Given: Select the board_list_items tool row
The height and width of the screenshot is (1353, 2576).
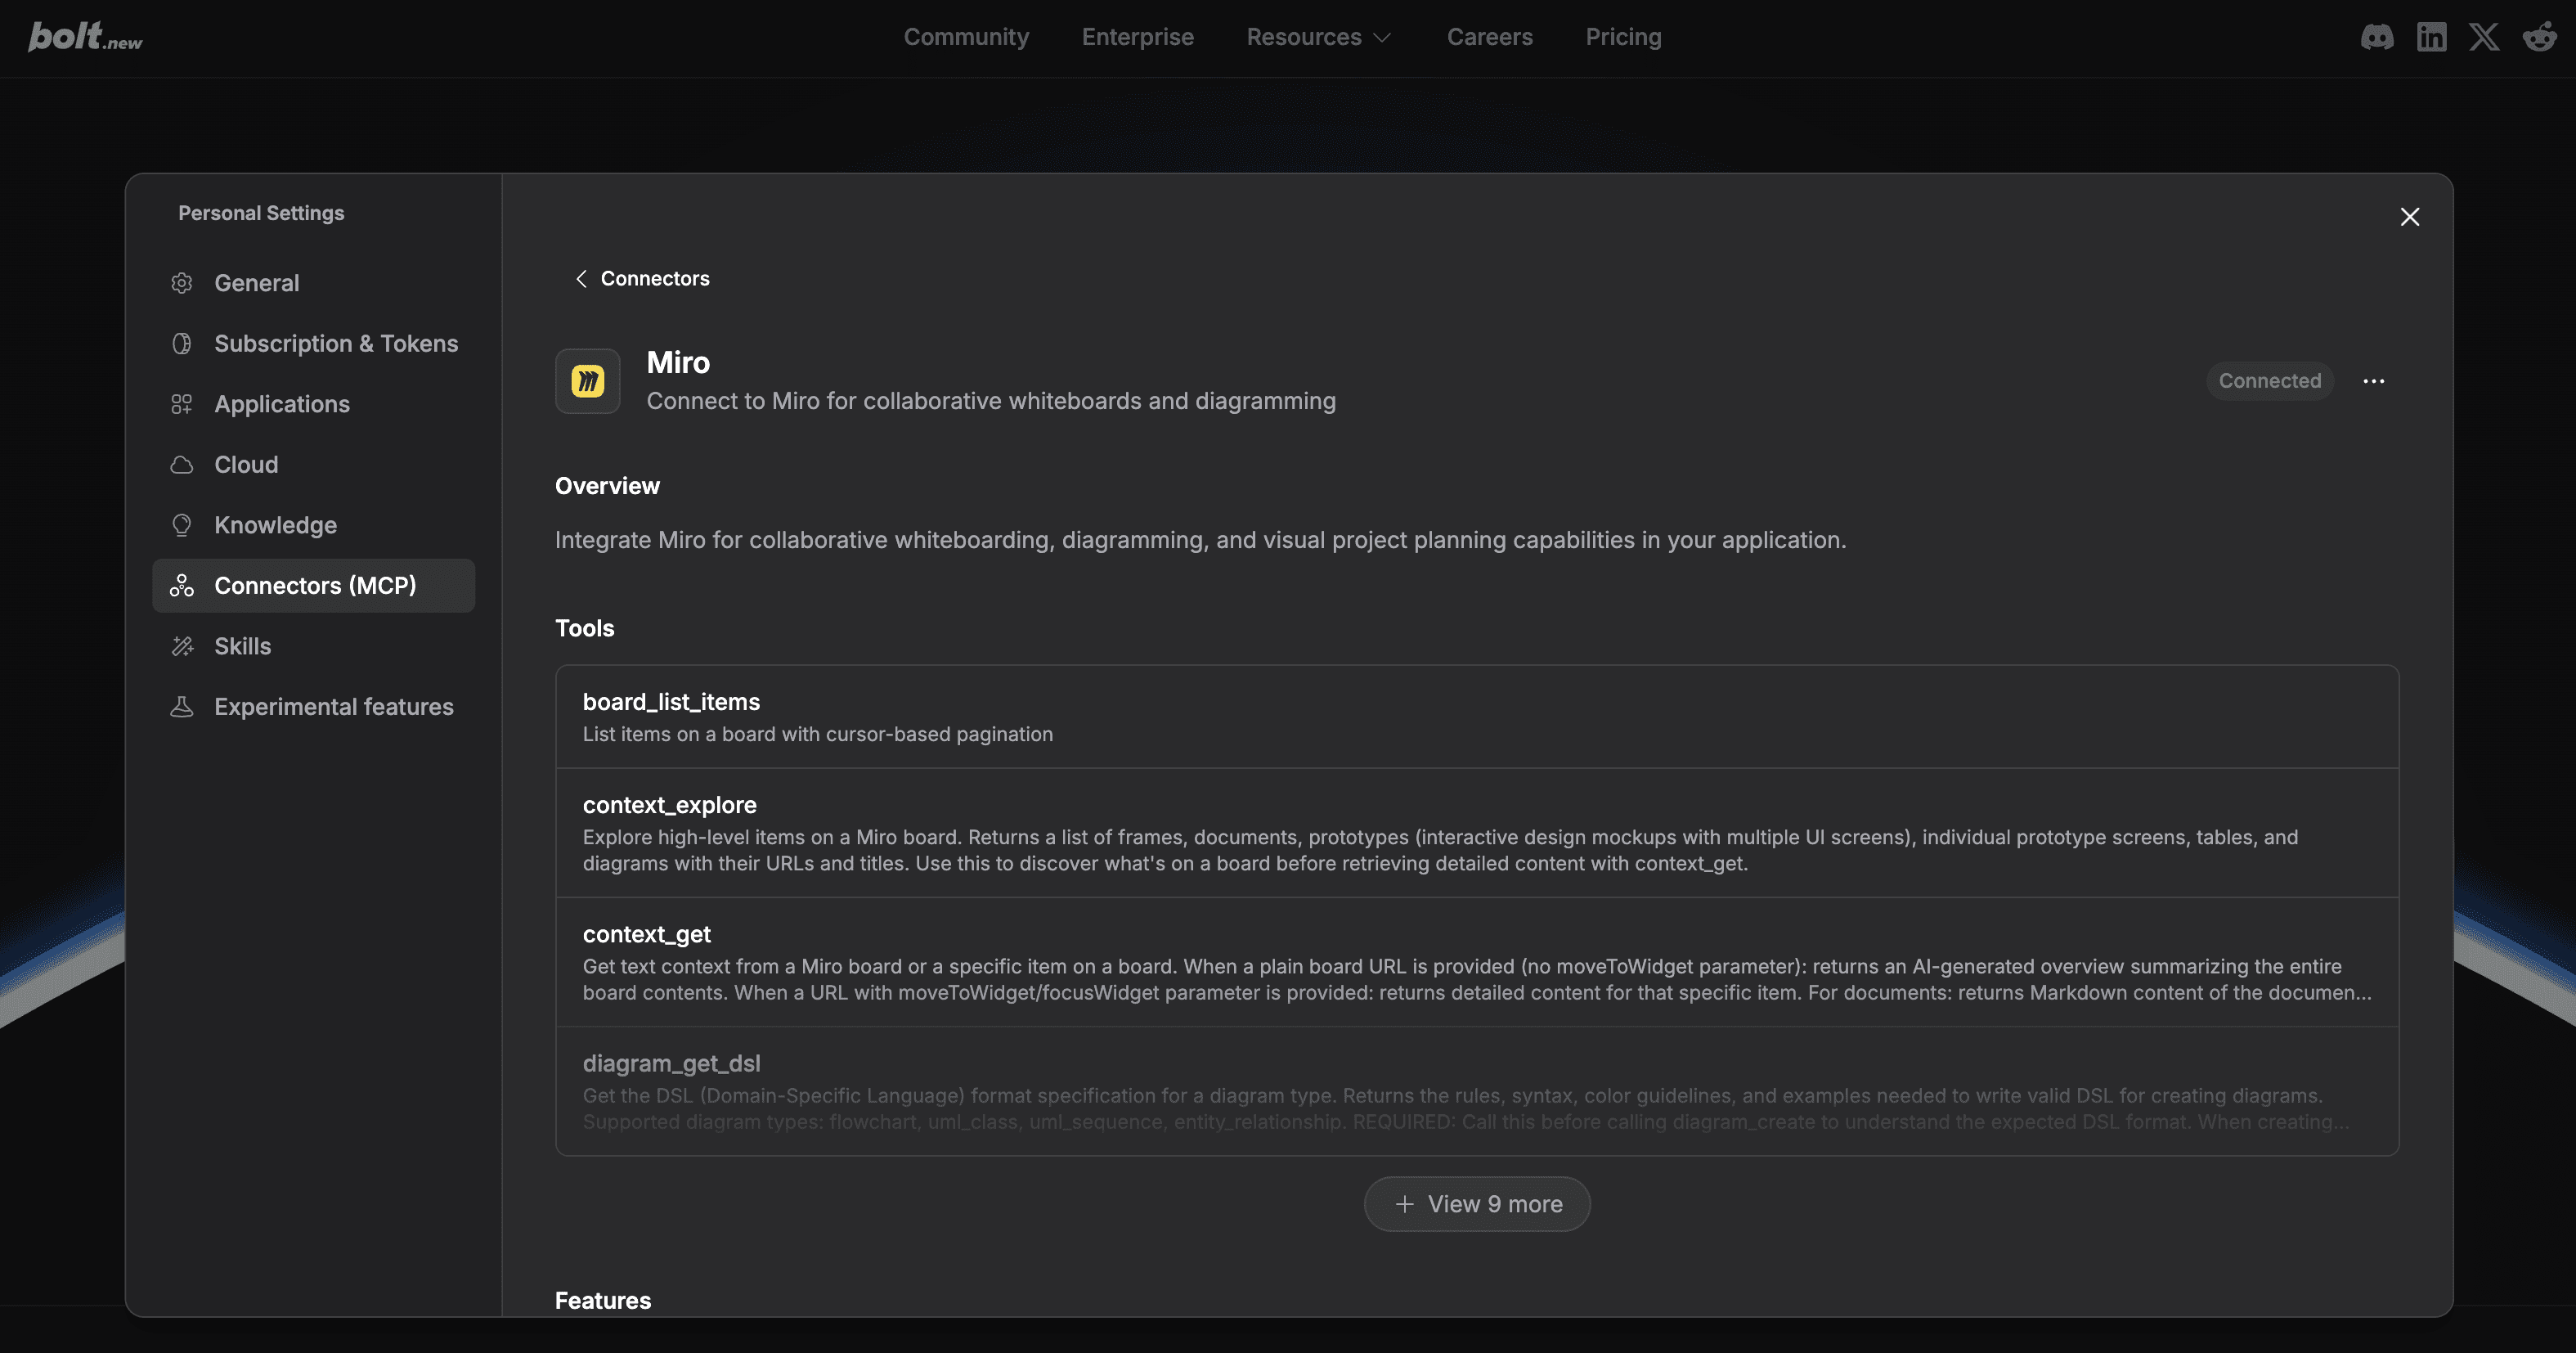Looking at the screenshot, I should [1476, 717].
